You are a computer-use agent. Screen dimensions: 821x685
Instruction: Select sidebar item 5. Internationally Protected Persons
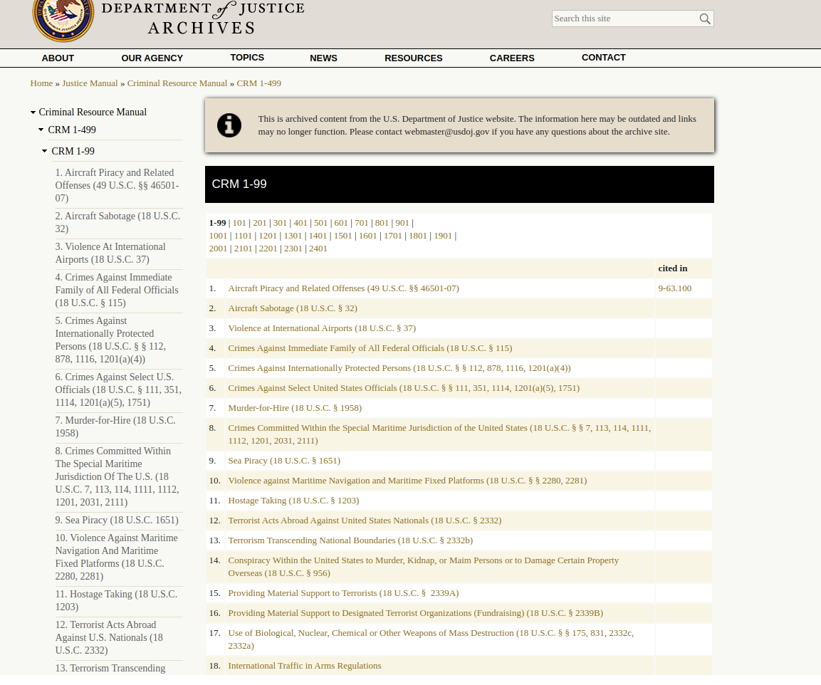click(x=110, y=340)
